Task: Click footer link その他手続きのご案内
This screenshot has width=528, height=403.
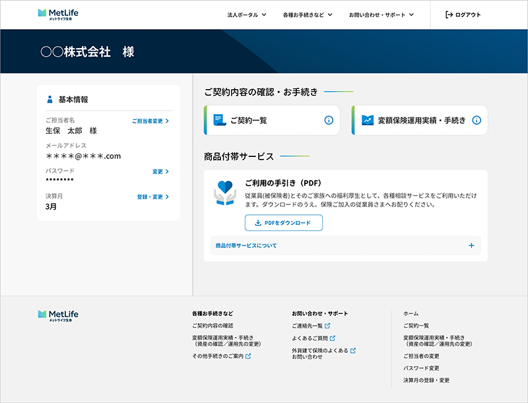Action: click(218, 356)
